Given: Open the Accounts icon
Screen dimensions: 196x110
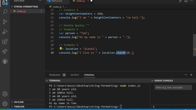Looking at the screenshot, I should coord(5,94).
